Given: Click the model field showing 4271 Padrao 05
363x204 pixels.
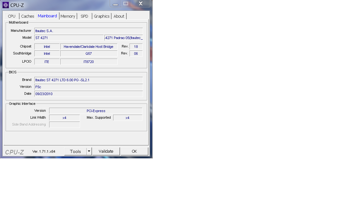Looking at the screenshot, I should point(124,38).
